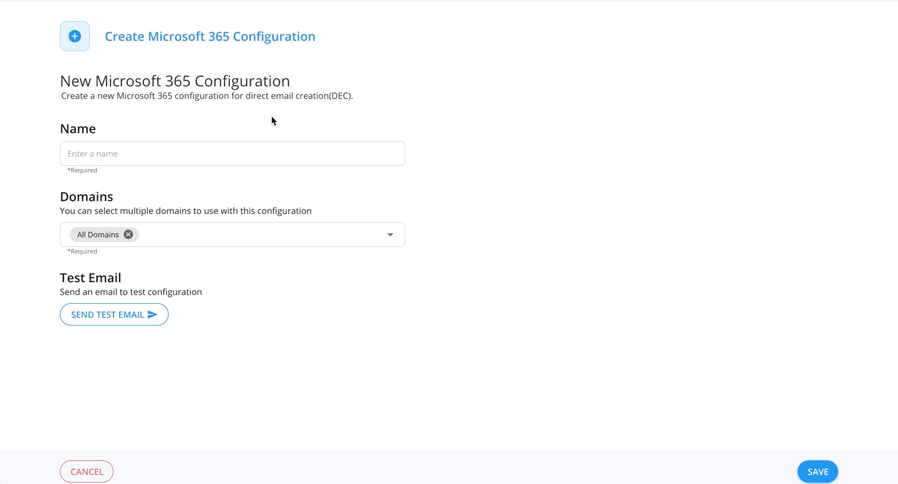Viewport: 898px width, 484px height.
Task: Click the send arrow inside Send Test Email
Action: (152, 314)
